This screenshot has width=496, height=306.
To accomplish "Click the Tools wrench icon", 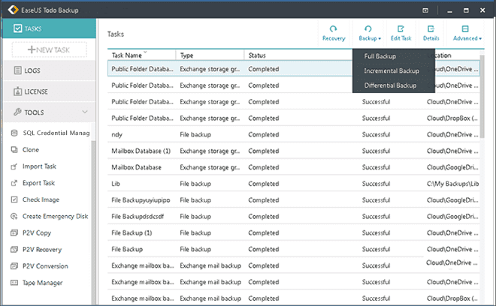I will coord(18,112).
